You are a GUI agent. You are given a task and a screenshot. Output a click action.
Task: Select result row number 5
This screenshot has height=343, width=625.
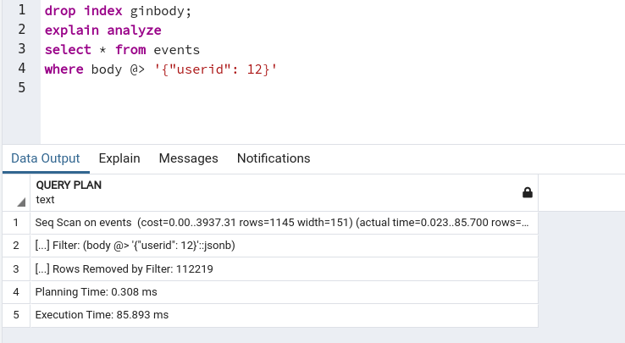(x=16, y=314)
